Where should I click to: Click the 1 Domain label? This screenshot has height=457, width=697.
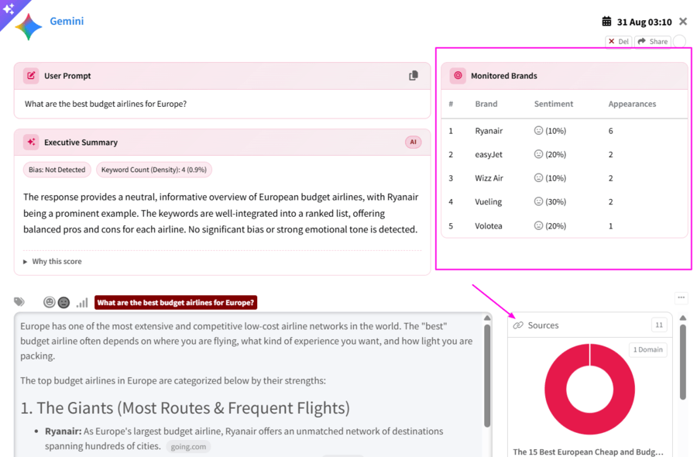point(647,349)
